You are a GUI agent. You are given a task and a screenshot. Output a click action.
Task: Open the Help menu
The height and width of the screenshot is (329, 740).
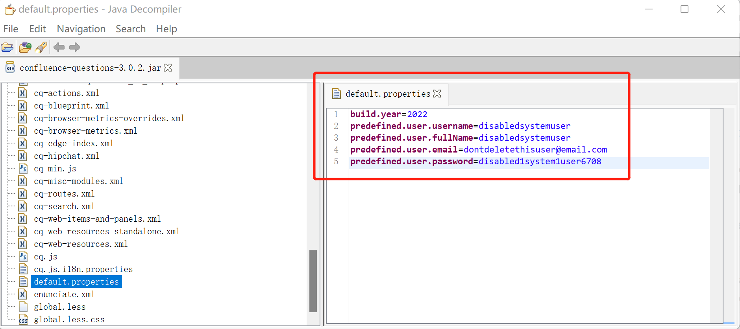166,29
